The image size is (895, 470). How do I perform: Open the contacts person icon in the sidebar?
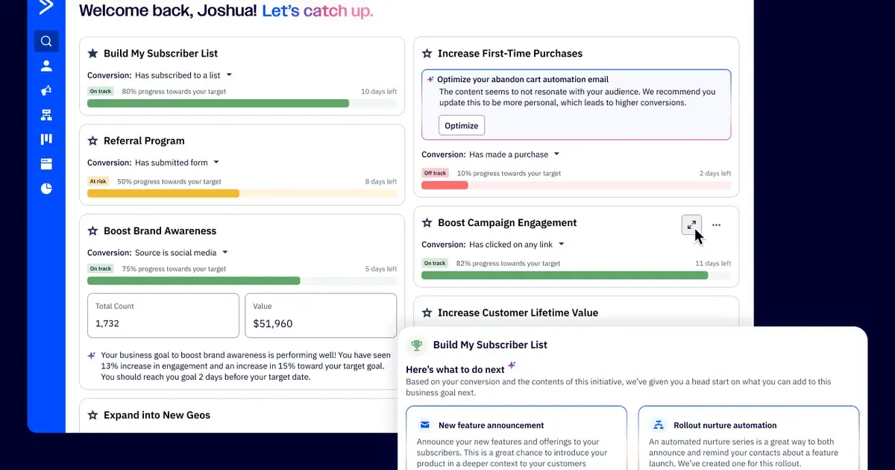(46, 66)
